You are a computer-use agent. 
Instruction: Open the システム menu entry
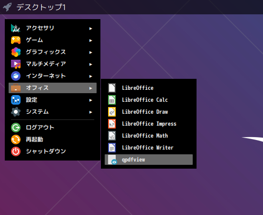click(x=53, y=112)
